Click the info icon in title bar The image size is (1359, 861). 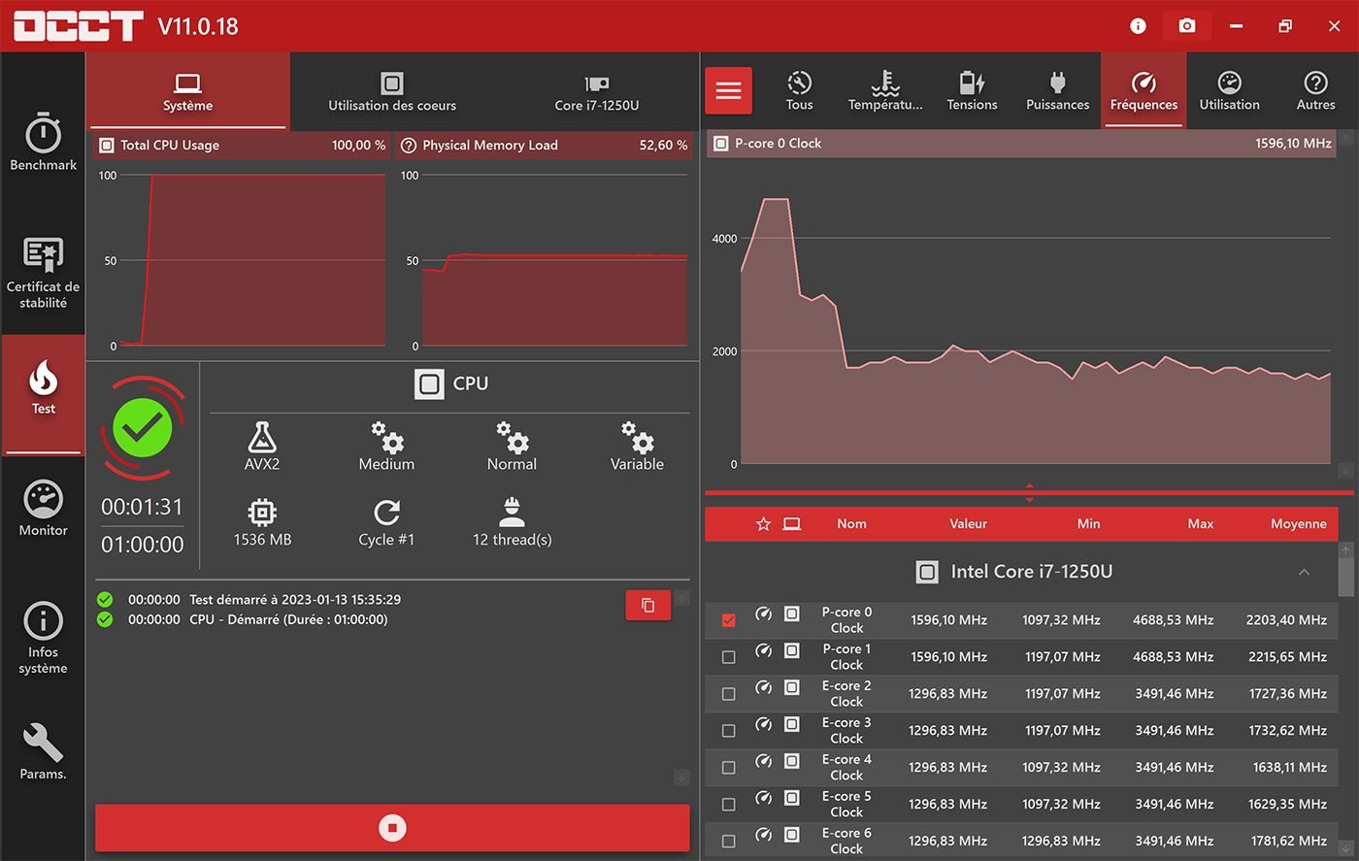tap(1138, 26)
